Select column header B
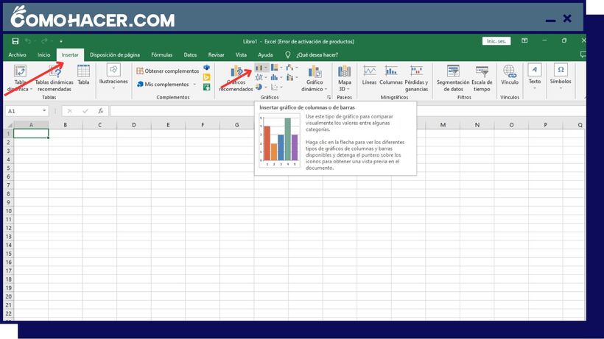 tap(65, 125)
